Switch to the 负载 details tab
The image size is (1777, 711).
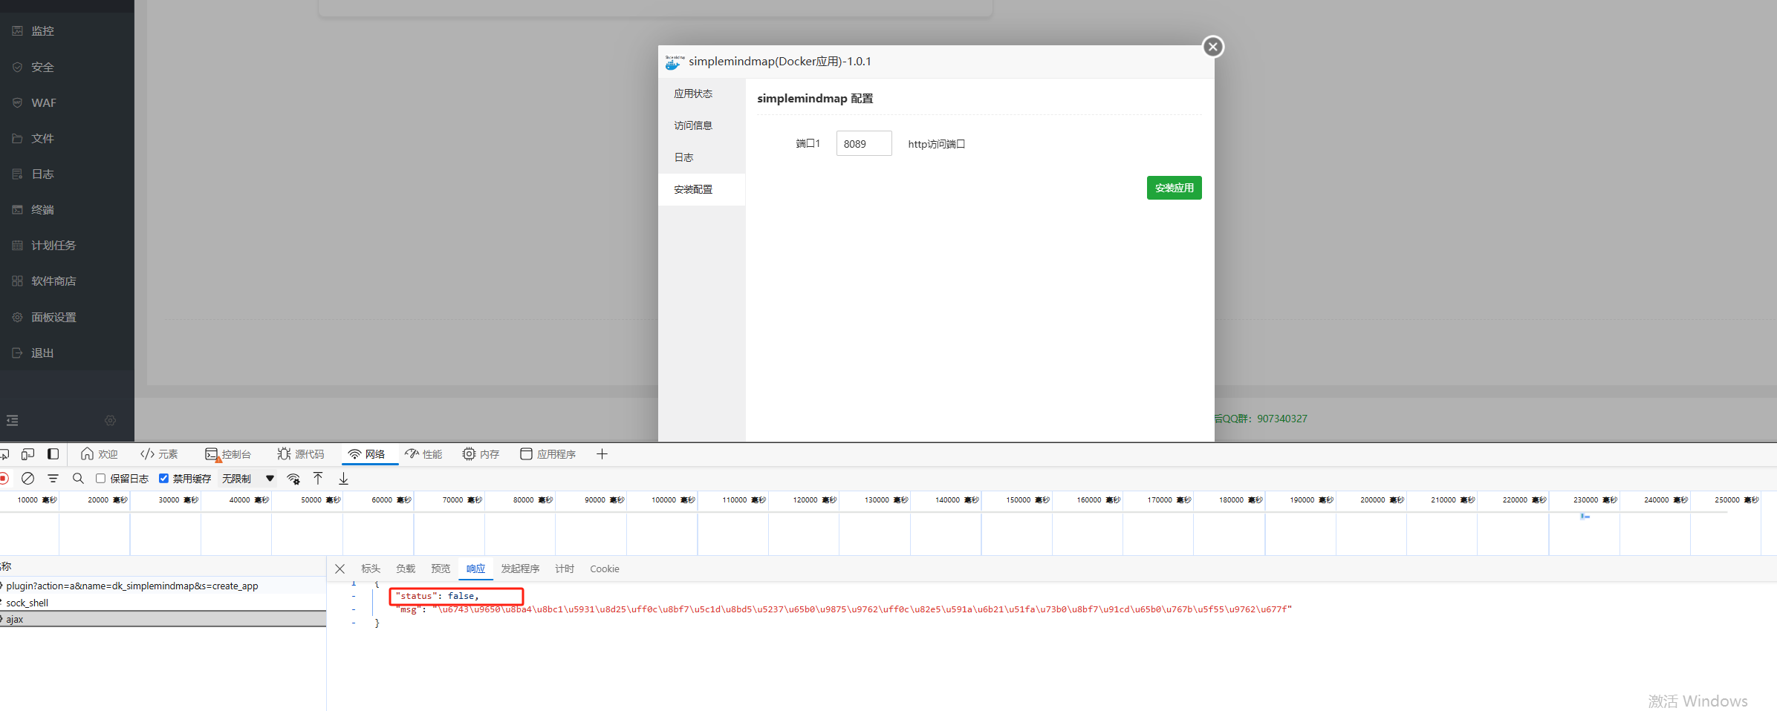[406, 569]
